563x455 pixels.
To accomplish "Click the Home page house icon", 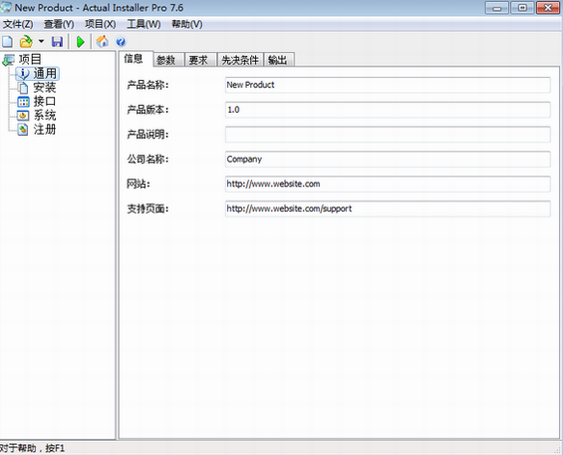I will (x=103, y=42).
